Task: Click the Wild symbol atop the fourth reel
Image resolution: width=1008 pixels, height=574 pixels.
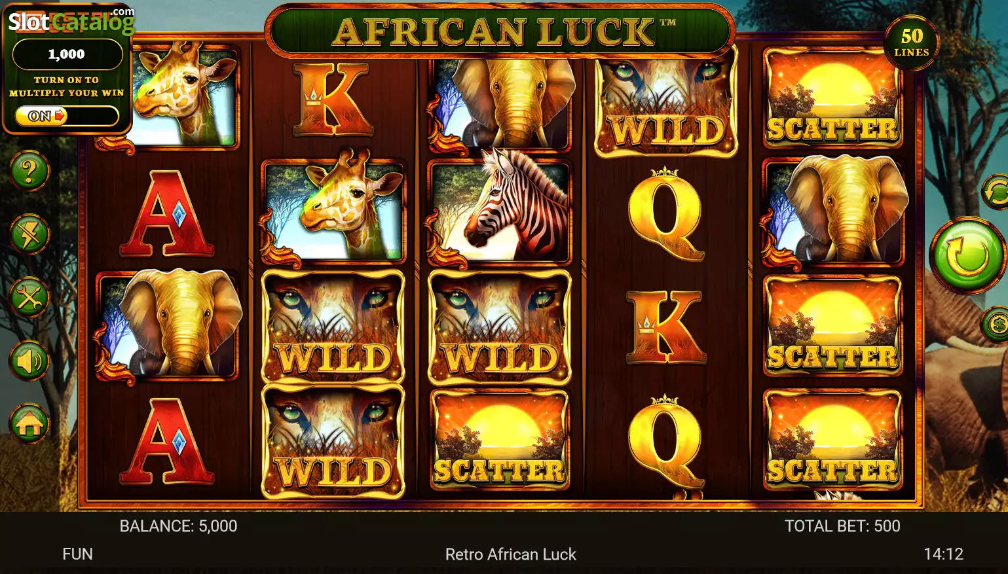Action: (x=666, y=105)
